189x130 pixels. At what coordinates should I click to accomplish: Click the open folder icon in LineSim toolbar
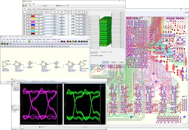pos(5,41)
